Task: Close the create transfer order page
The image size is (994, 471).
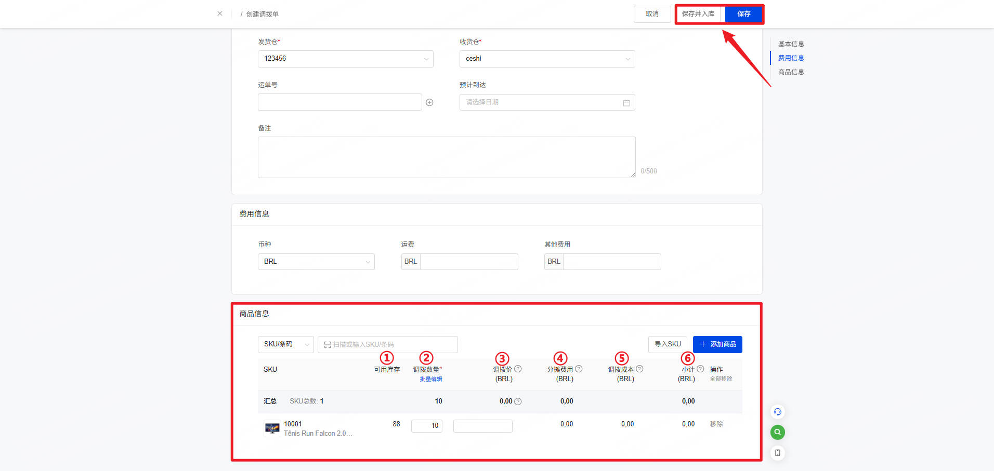Action: pos(220,14)
